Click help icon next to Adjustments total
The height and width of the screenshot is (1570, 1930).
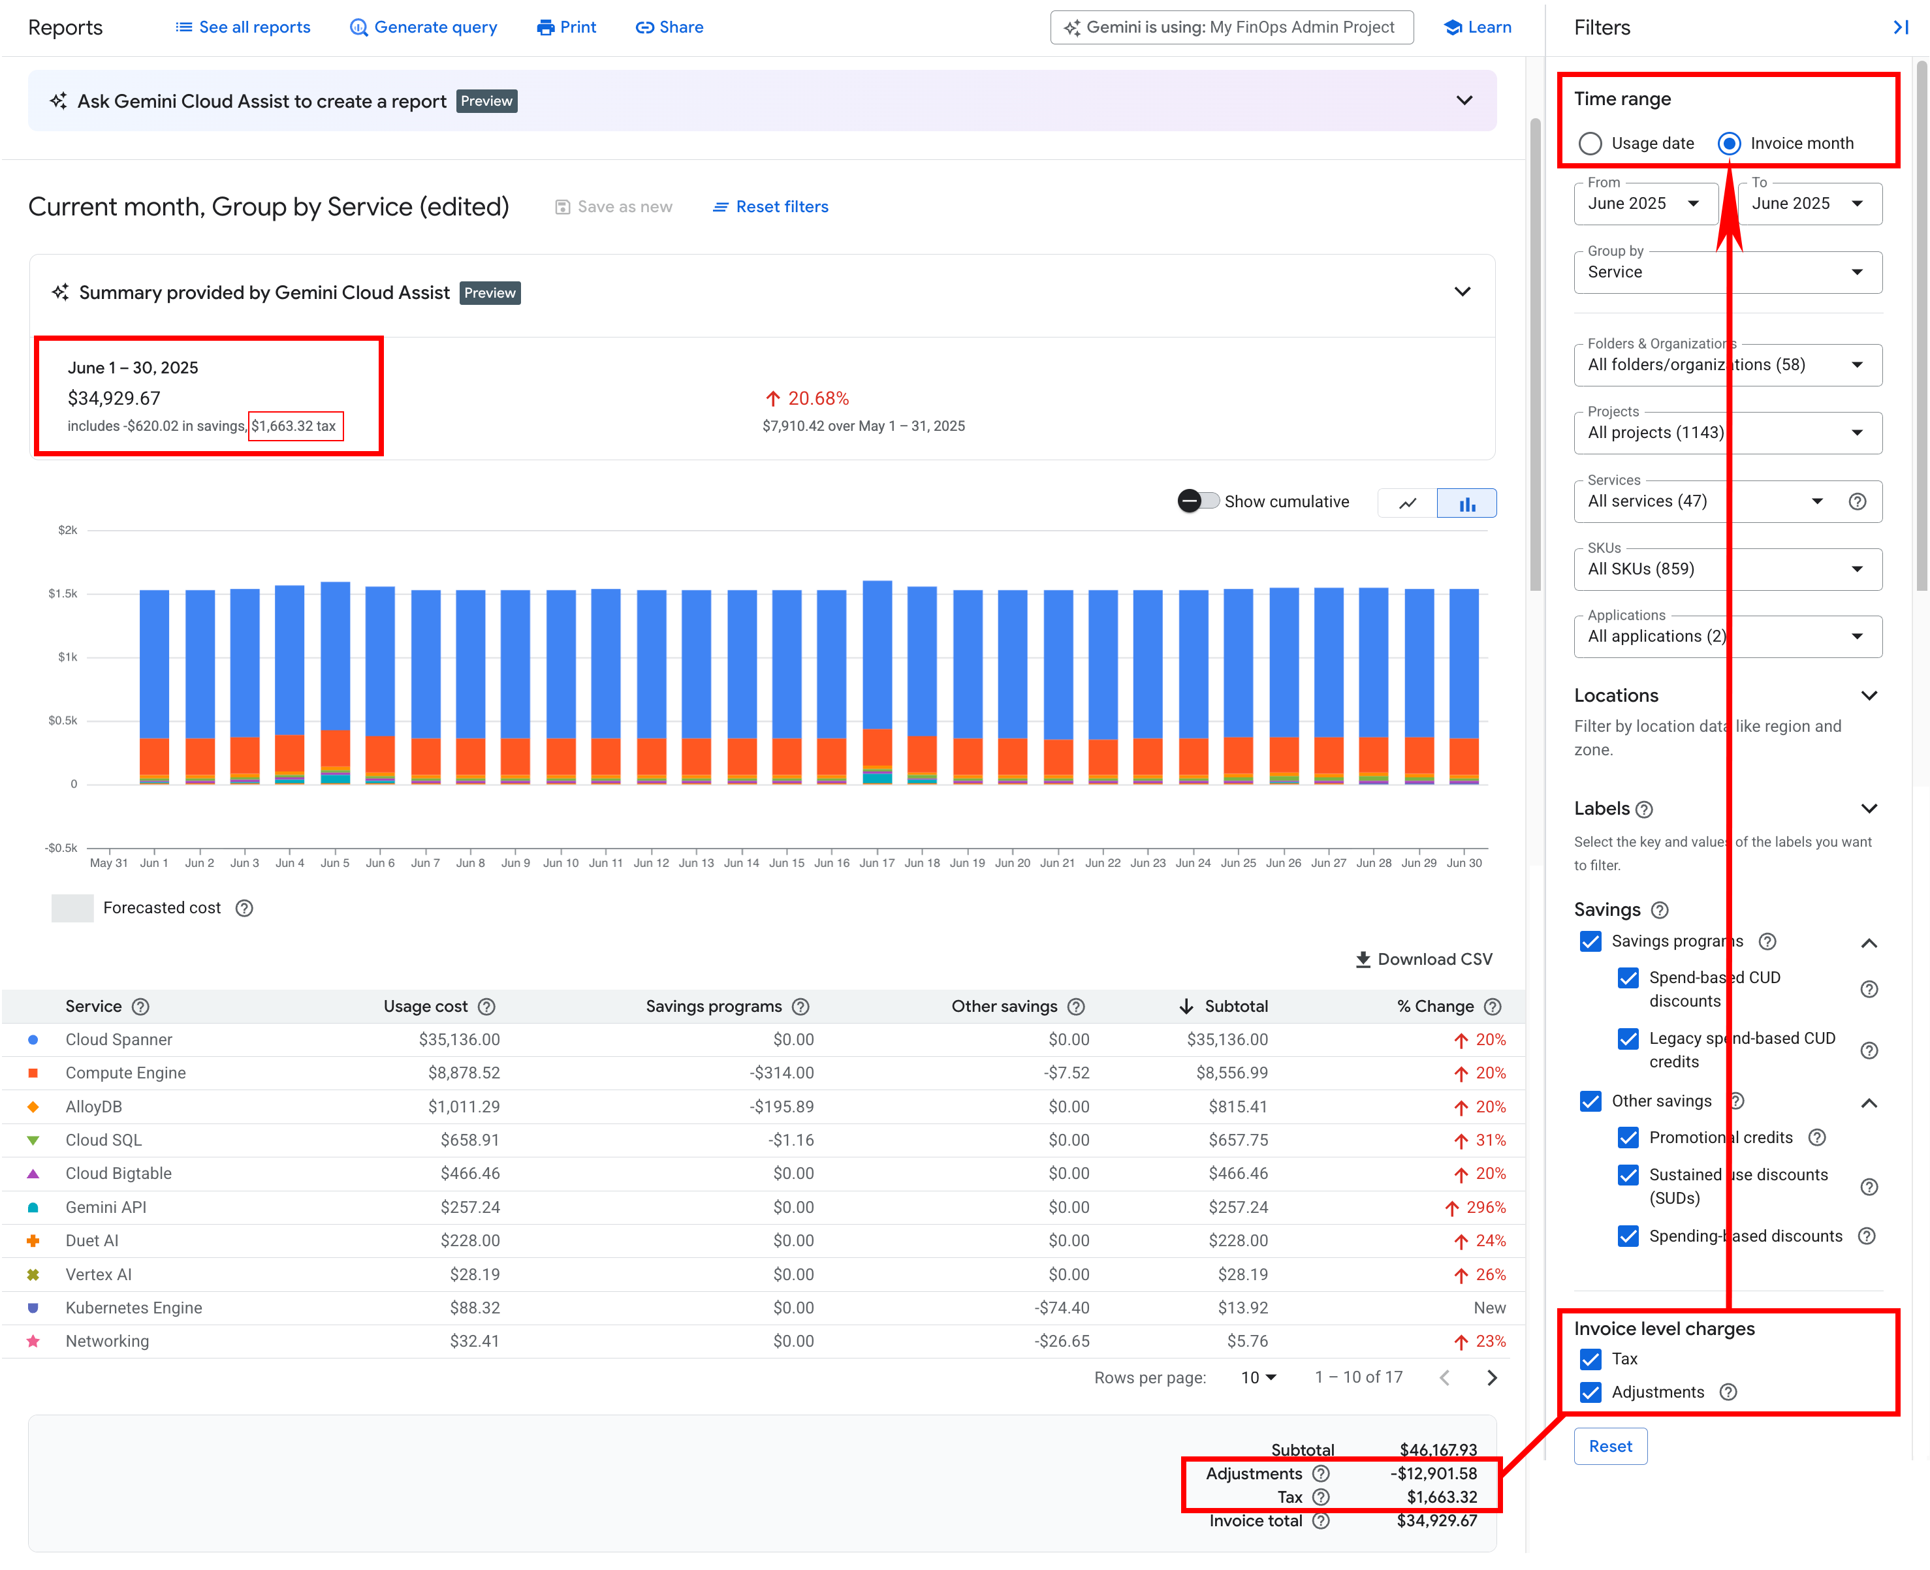tap(1320, 1473)
